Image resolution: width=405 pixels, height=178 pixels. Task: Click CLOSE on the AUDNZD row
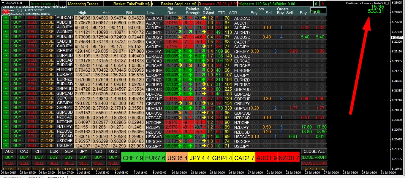click(47, 32)
